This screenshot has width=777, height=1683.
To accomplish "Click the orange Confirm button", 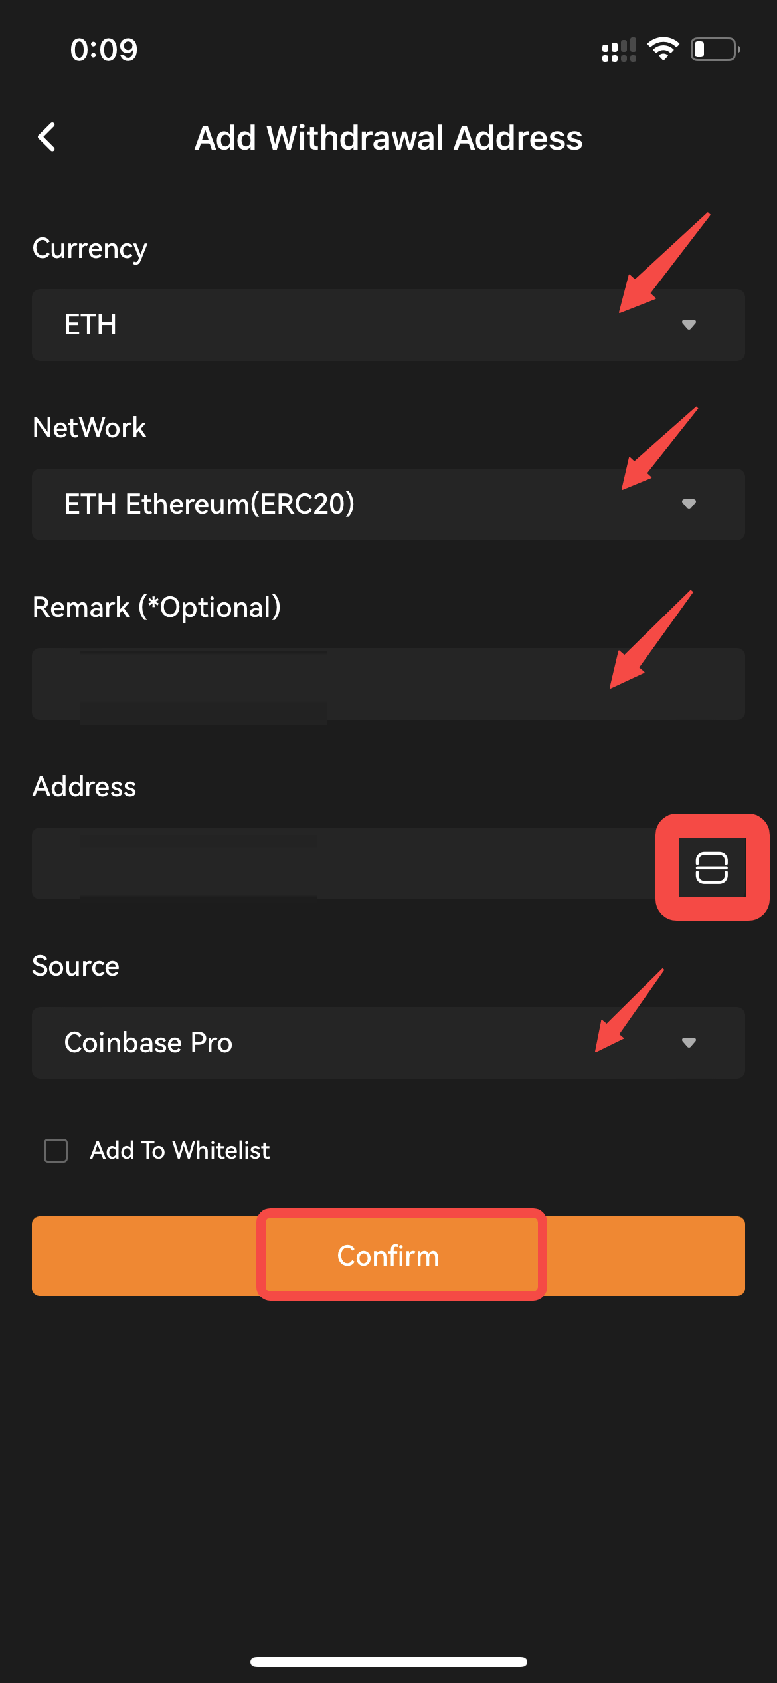I will pyautogui.click(x=388, y=1256).
